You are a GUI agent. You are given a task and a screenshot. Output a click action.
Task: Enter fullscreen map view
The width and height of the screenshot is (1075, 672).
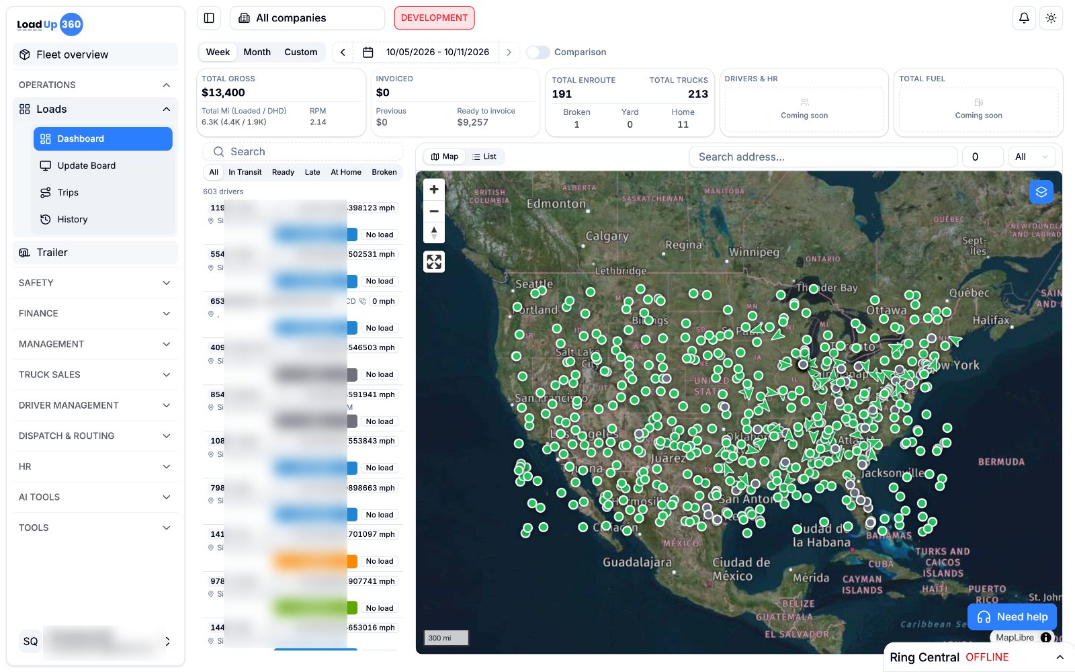coord(434,261)
